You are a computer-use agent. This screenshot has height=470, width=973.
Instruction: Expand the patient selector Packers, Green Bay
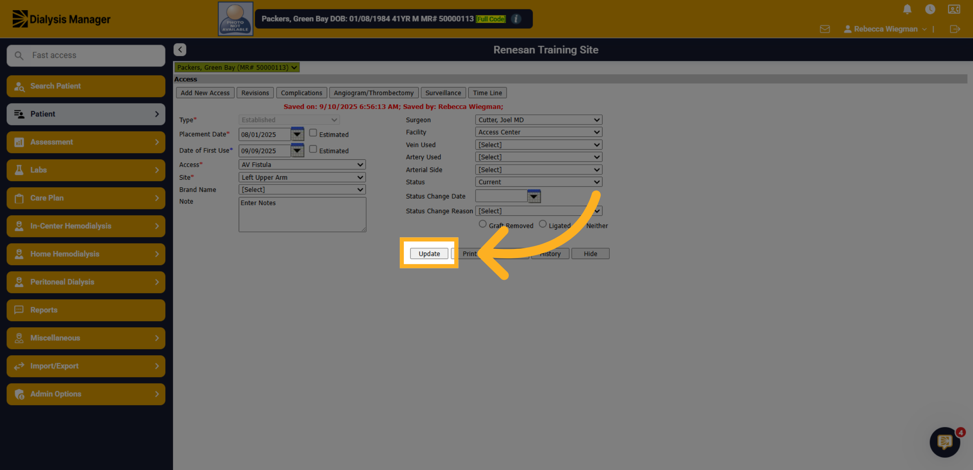click(237, 67)
